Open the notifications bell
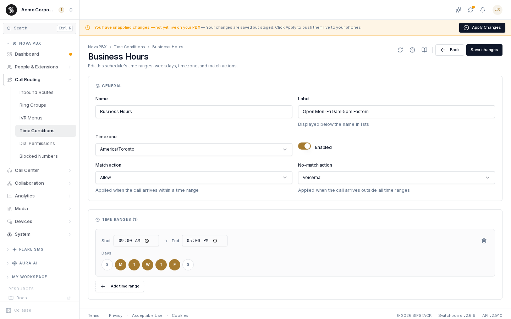 483,10
